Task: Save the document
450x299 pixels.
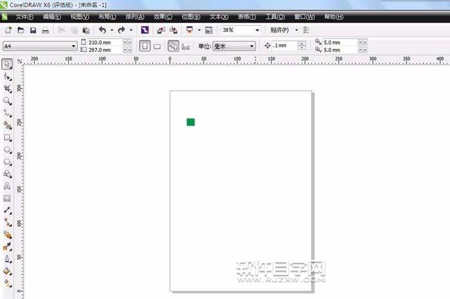Action: (x=33, y=30)
